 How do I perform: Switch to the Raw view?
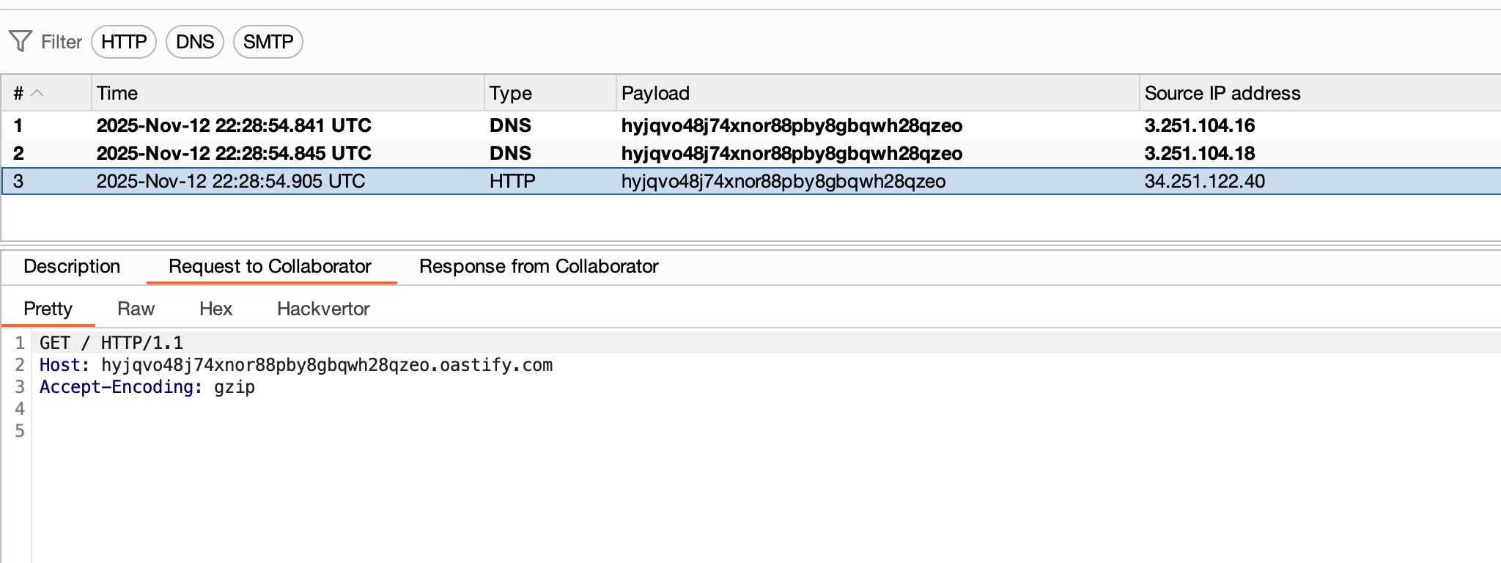point(136,309)
